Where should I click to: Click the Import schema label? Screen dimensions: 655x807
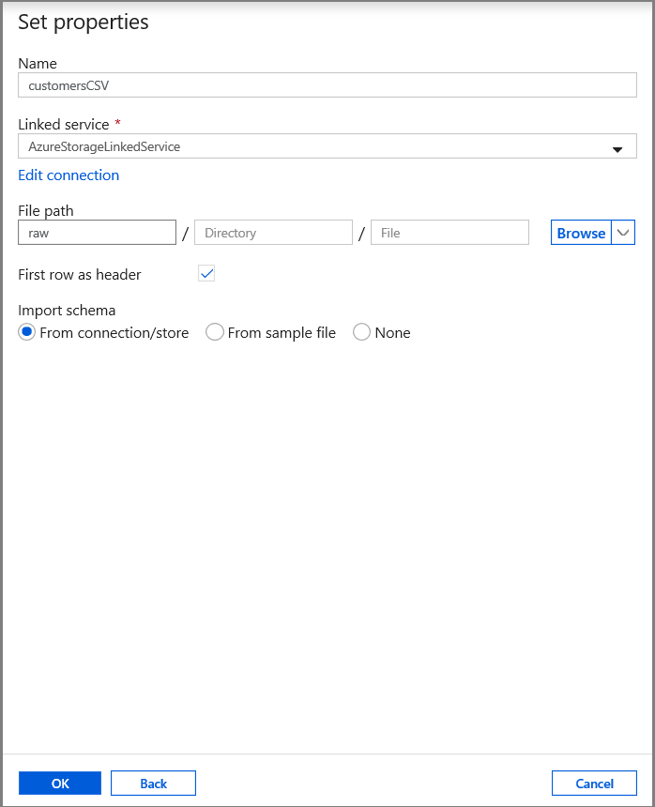coord(67,310)
